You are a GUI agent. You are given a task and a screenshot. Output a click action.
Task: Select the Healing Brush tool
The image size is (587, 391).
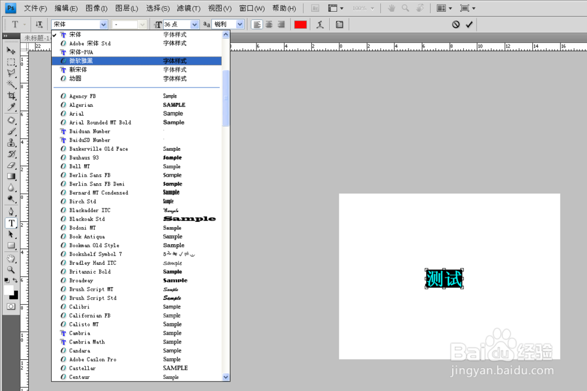pos(11,120)
